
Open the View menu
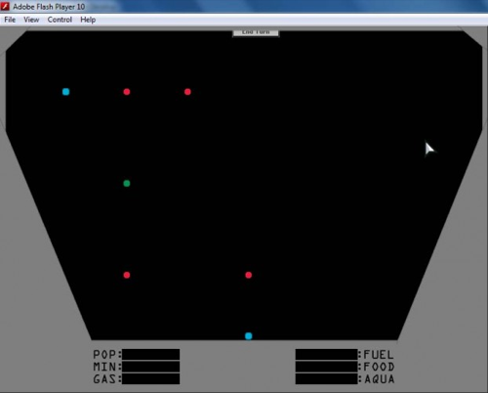(x=31, y=20)
